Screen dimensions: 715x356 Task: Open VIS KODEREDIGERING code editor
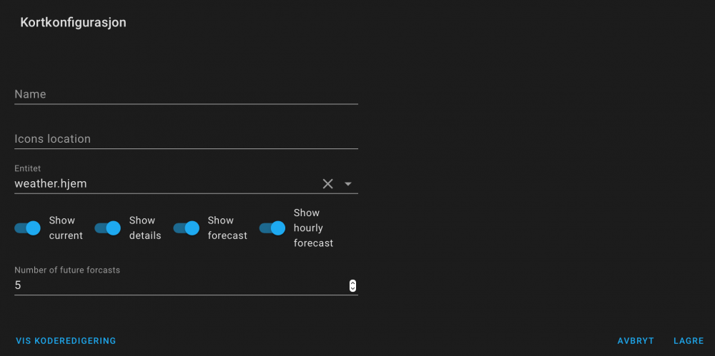tap(66, 341)
